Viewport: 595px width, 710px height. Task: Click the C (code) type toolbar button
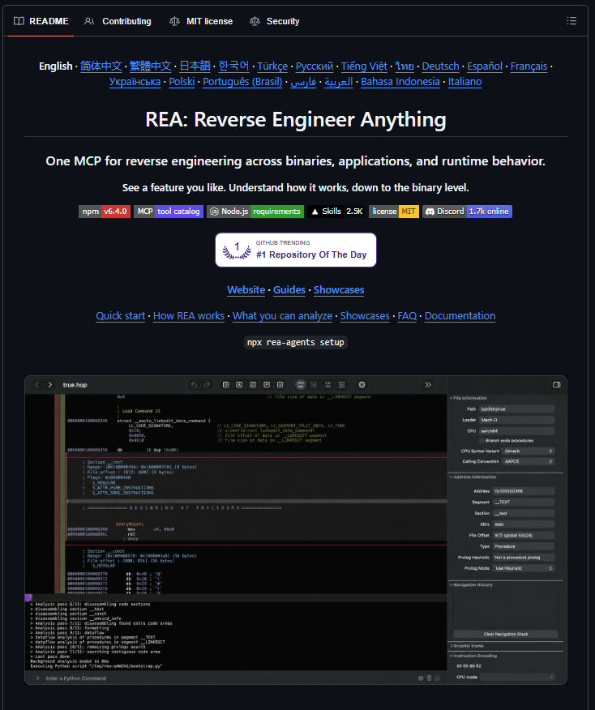(x=253, y=385)
